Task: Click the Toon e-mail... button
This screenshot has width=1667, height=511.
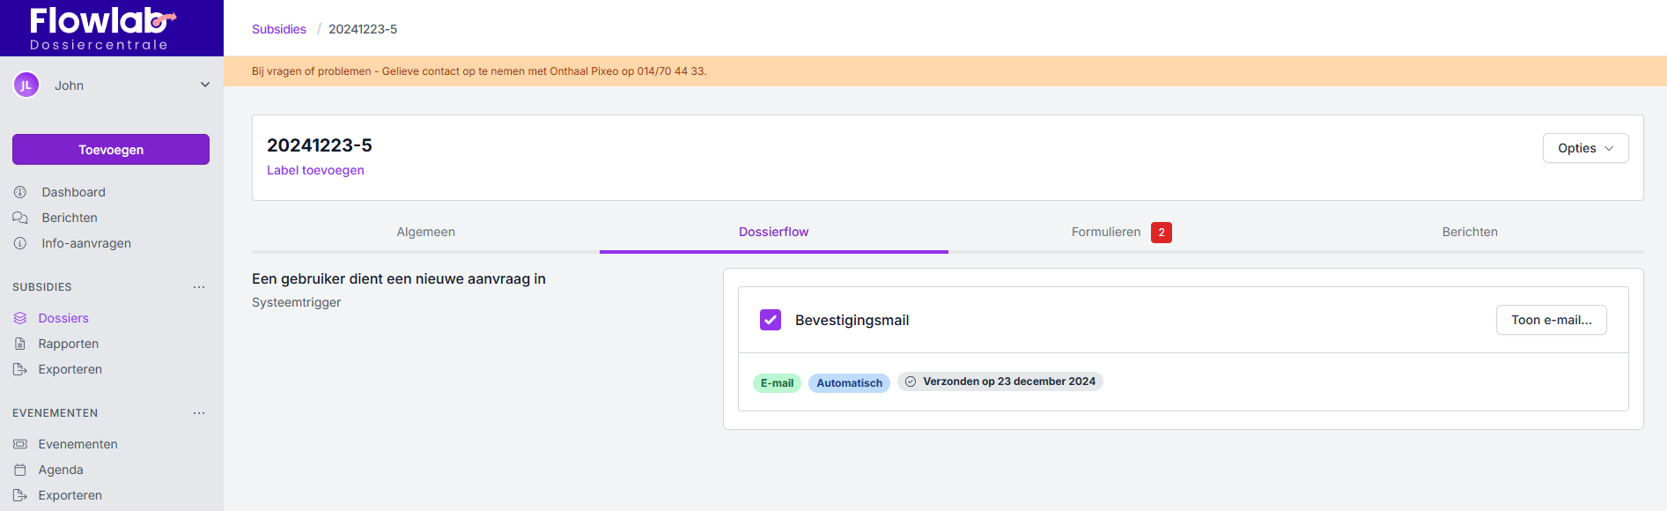Action: (x=1551, y=320)
